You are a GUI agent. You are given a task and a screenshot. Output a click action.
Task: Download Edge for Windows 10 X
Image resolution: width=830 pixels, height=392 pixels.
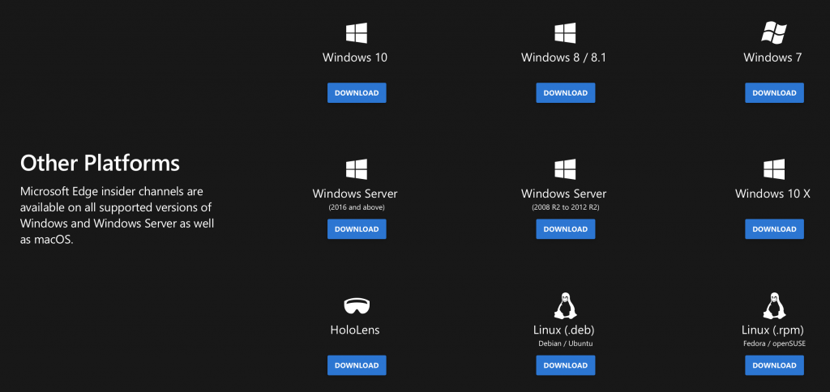(774, 229)
